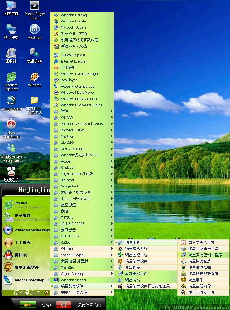Select Adobe Photoshop CS2 menu entry
This screenshot has width=230, height=310.
pyautogui.click(x=82, y=86)
